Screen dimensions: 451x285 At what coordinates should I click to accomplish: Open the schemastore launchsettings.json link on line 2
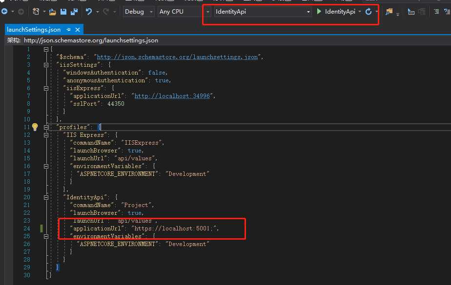coord(177,57)
